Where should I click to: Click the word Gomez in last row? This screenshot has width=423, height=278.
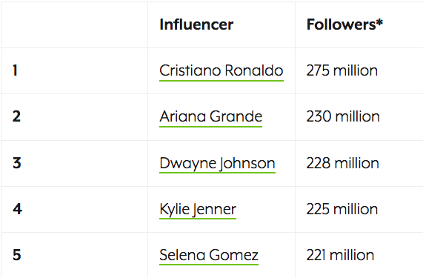[x=233, y=255]
